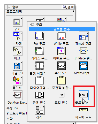Open the 구조 (Structures) palette icon

(18, 22)
